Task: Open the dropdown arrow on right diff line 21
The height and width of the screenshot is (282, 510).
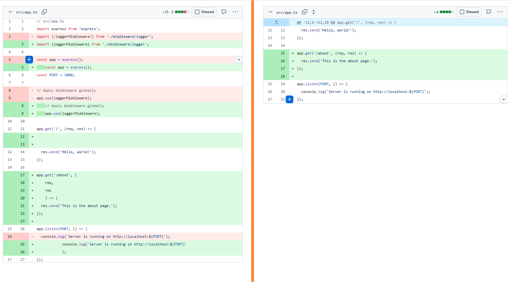Action: 504,99
